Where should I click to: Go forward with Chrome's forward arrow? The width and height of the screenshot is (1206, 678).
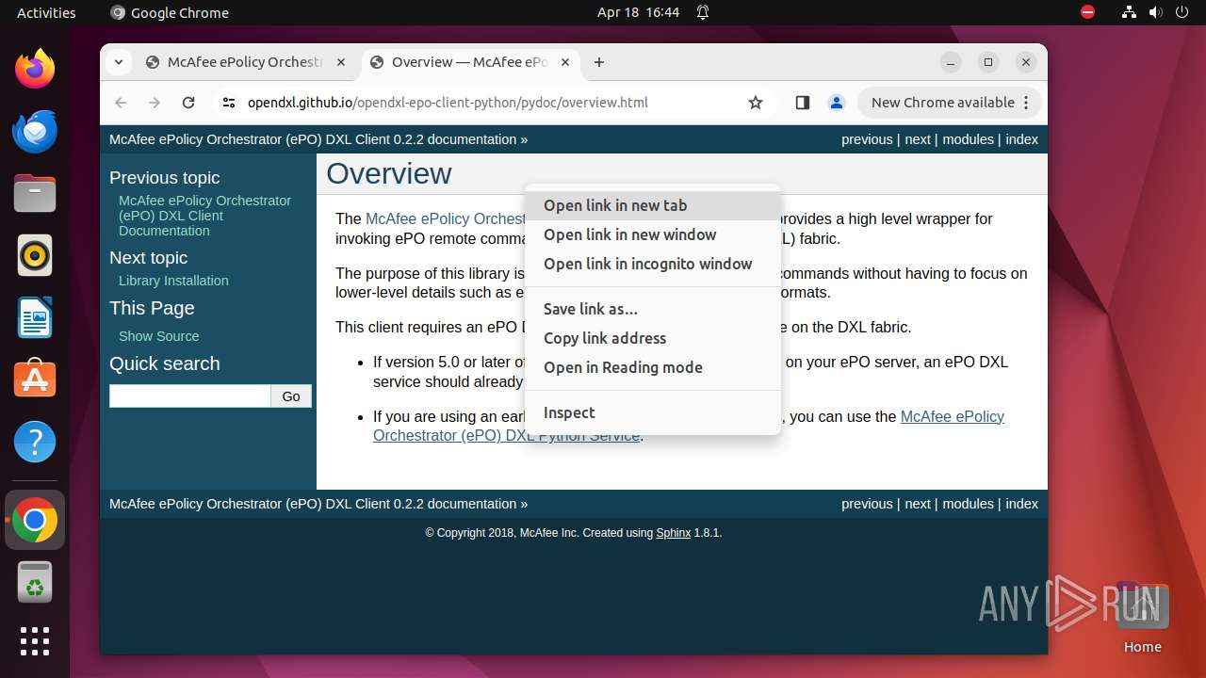(155, 103)
